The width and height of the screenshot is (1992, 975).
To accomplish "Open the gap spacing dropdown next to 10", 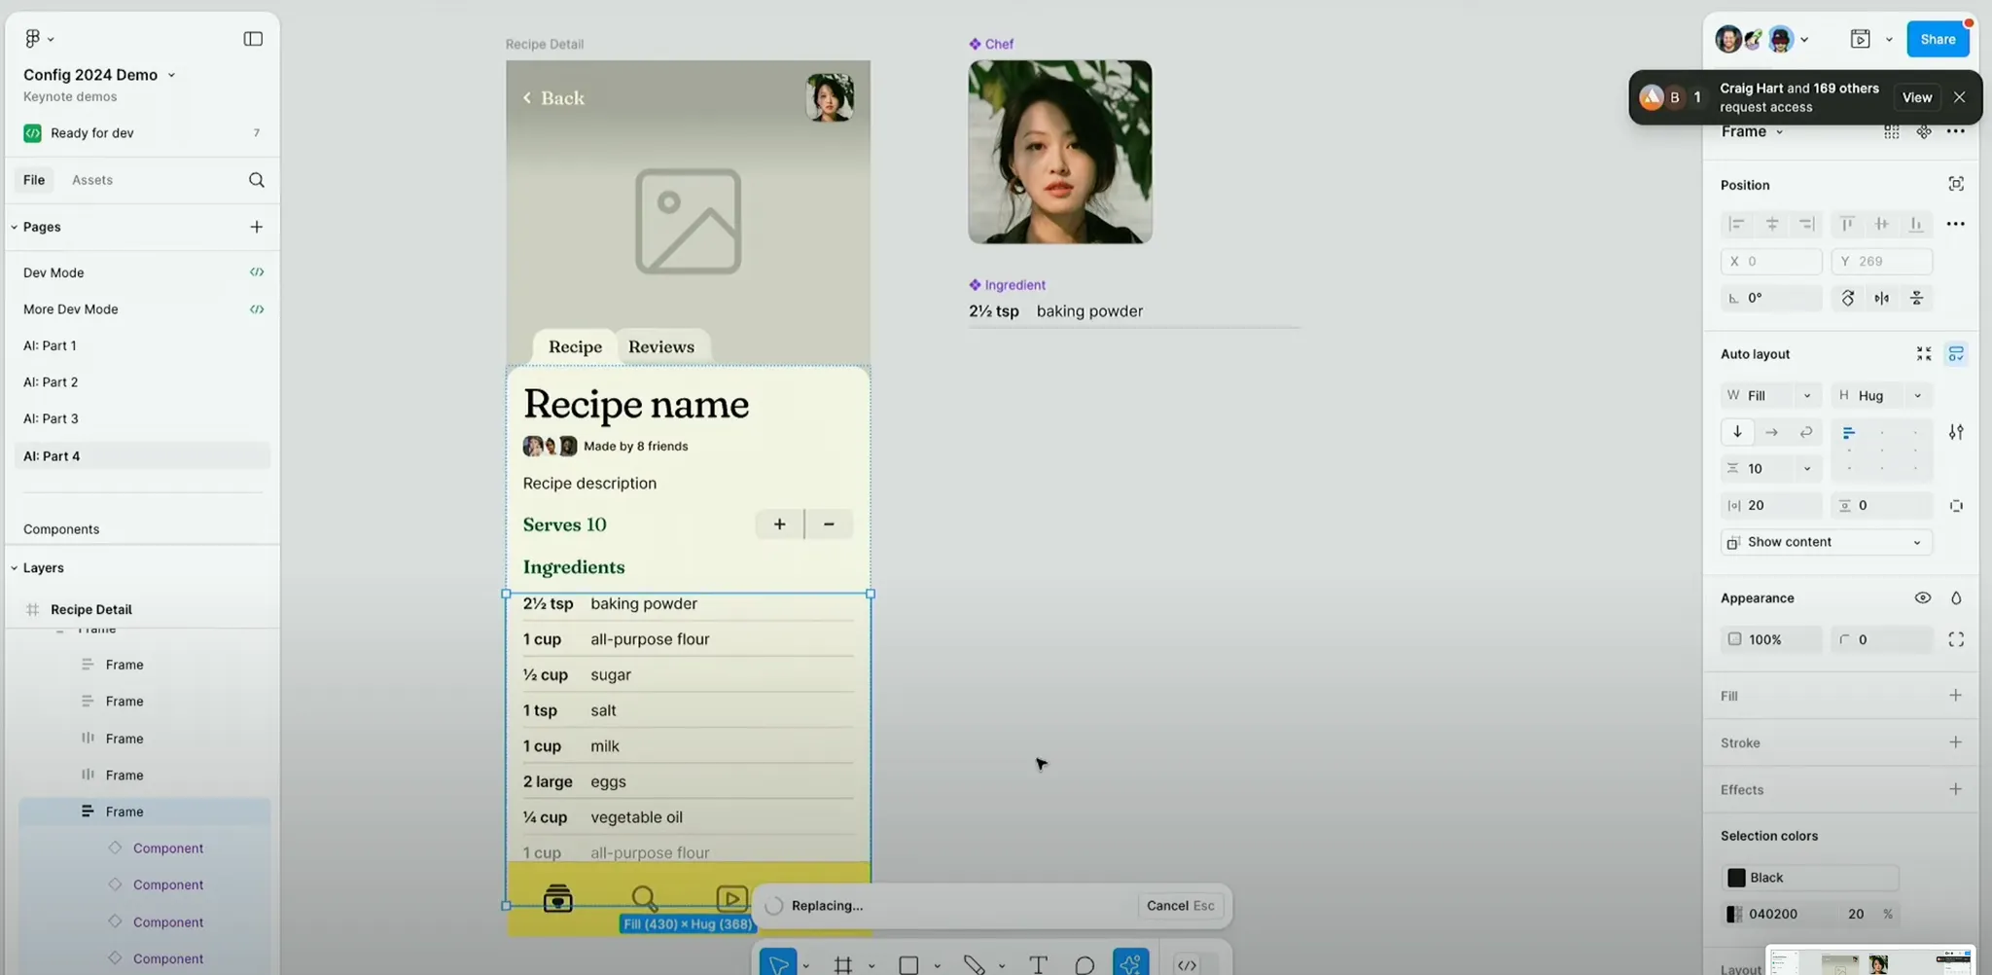I will [1807, 469].
